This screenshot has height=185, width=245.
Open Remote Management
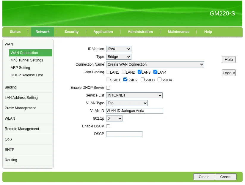coord(22,129)
